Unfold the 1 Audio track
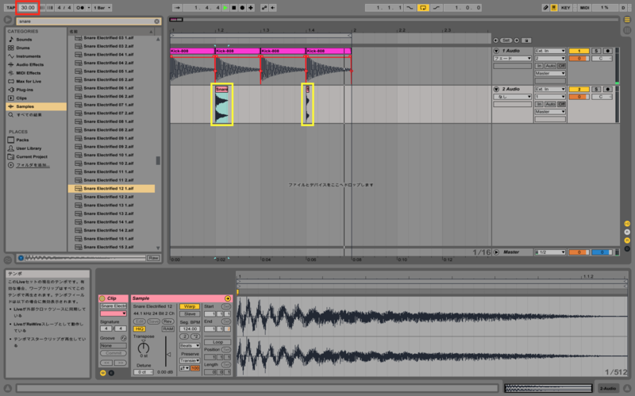This screenshot has width=635, height=396. coord(496,51)
